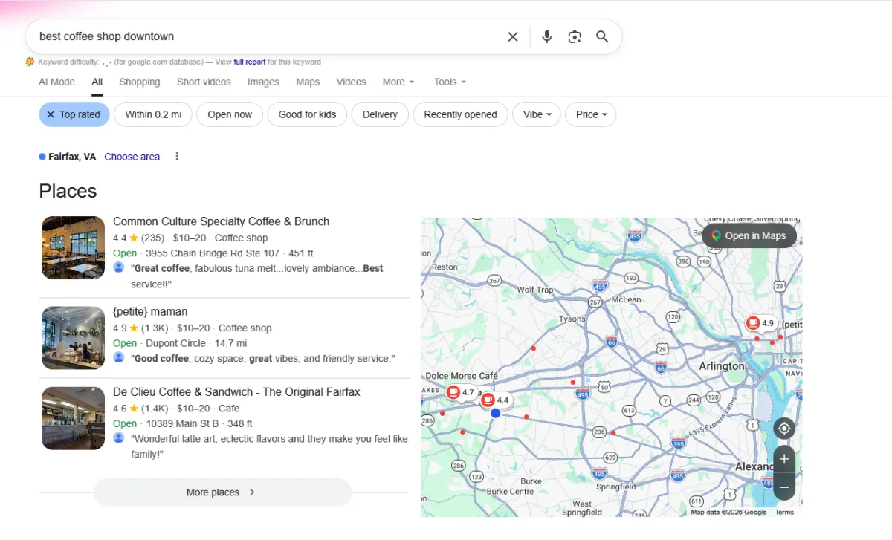
Task: Clear the search query with X icon
Action: point(513,36)
